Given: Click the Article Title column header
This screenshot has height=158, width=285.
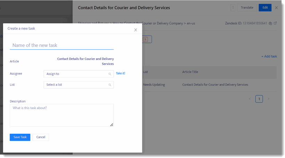Looking at the screenshot, I should point(190,72).
